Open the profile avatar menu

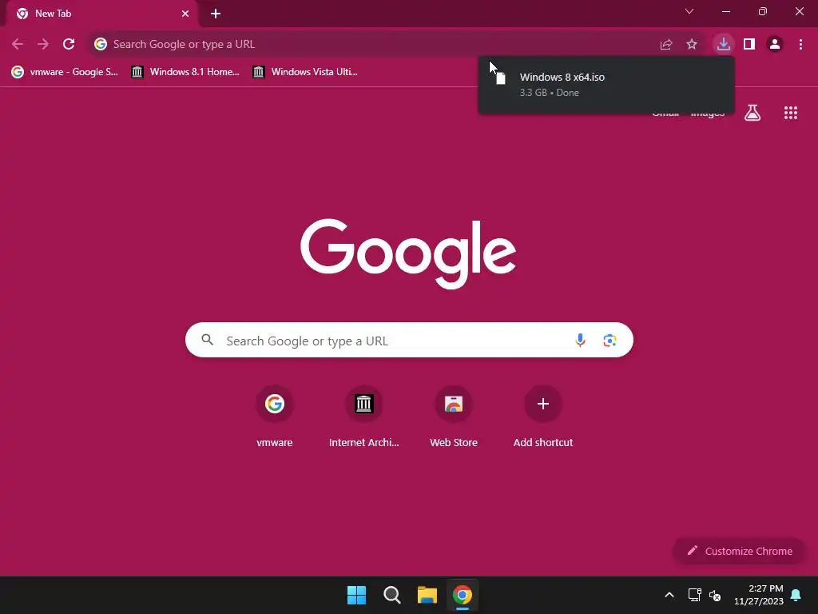click(x=775, y=45)
